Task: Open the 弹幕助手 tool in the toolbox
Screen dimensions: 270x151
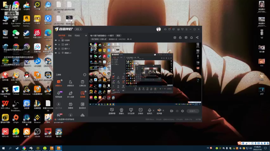Action: [x=58, y=83]
